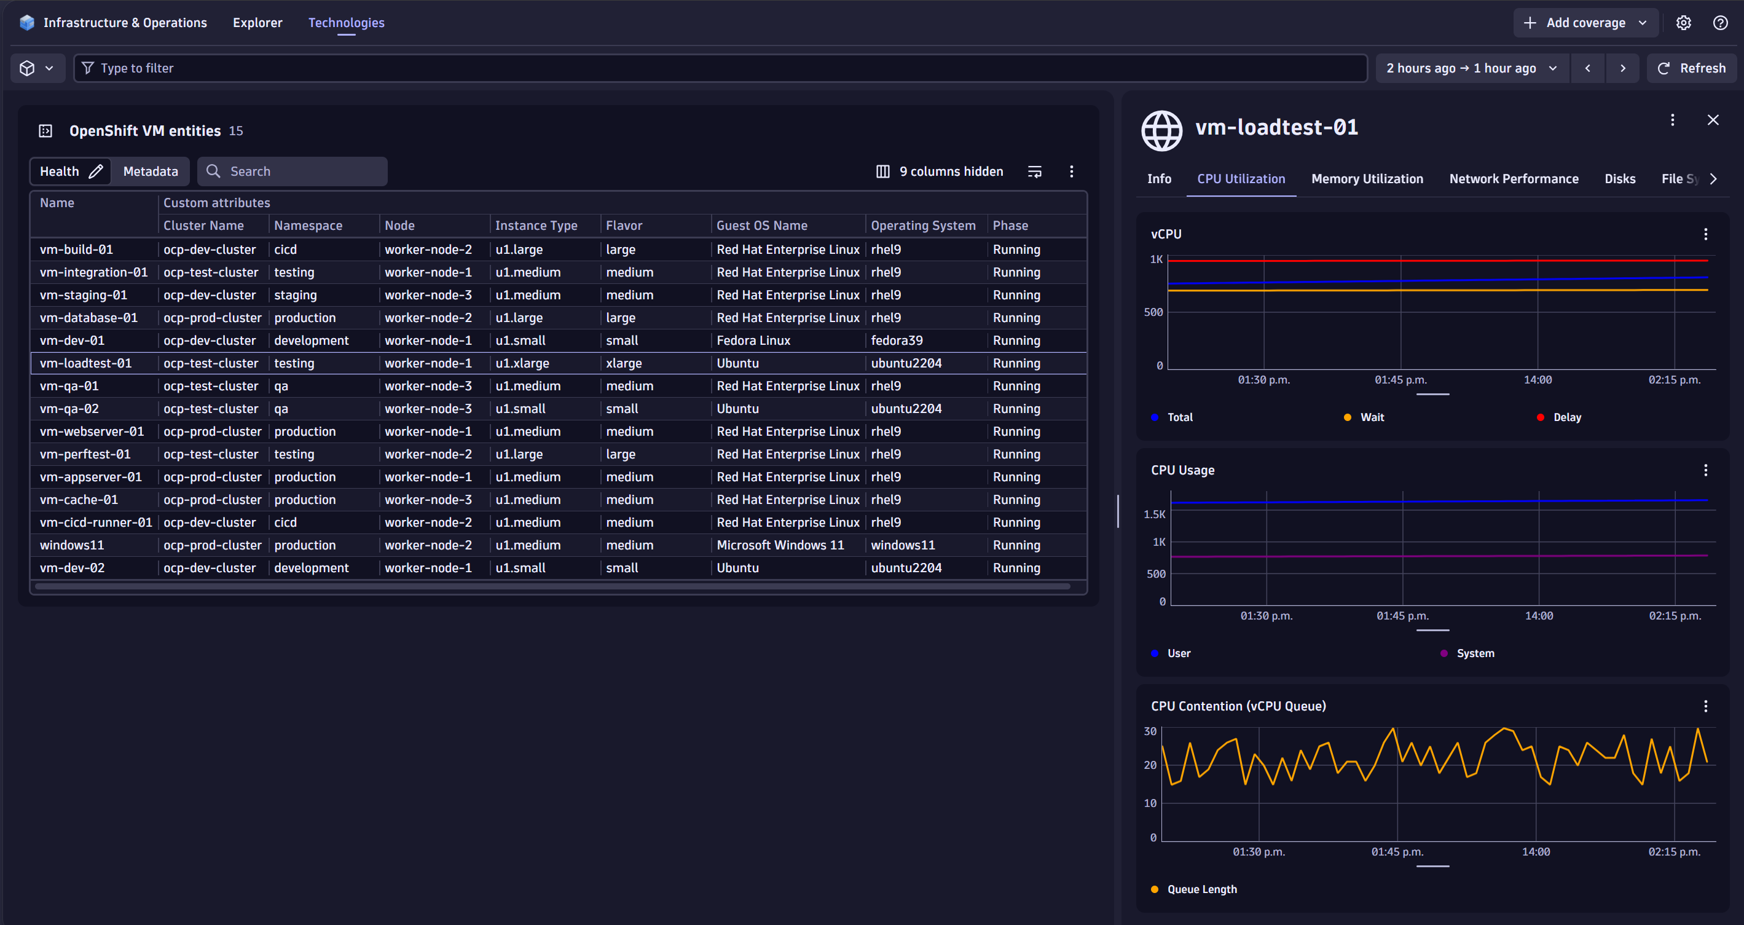Open the columns icon showing 9 columns hidden
Screen dimensions: 1744x925
point(882,171)
